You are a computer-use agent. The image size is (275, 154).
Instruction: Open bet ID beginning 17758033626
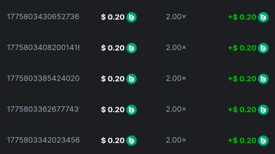coord(43,109)
